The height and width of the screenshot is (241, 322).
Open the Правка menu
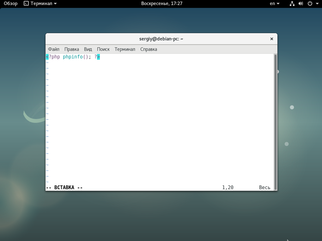tap(72, 49)
